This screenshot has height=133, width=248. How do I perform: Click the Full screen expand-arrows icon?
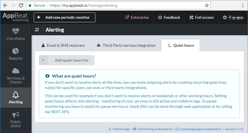[x=191, y=17]
